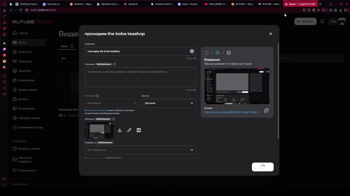The image size is (350, 196).
Task: Add page to bookmarks heart icon
Action: (324, 10)
